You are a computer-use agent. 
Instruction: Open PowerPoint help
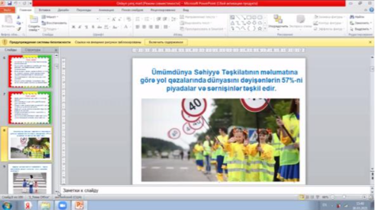click(371, 10)
